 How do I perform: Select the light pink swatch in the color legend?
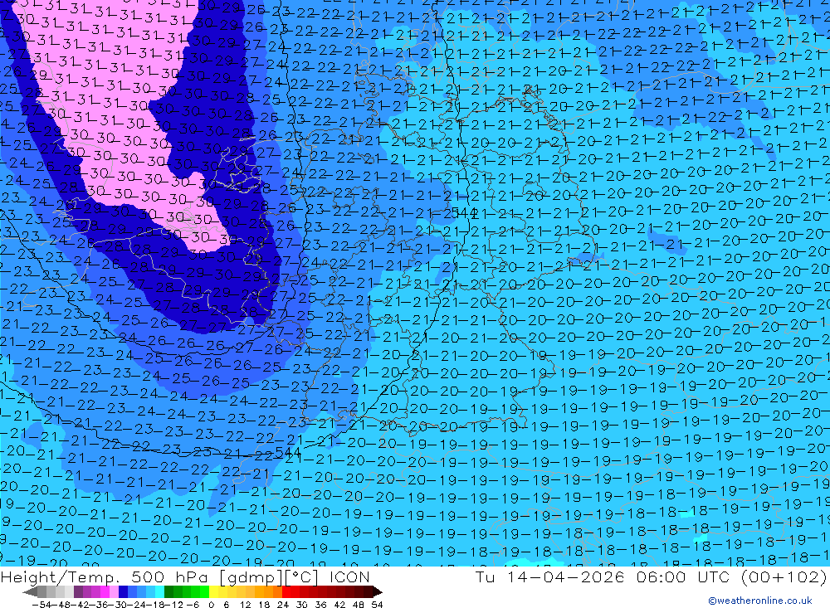coord(114,591)
